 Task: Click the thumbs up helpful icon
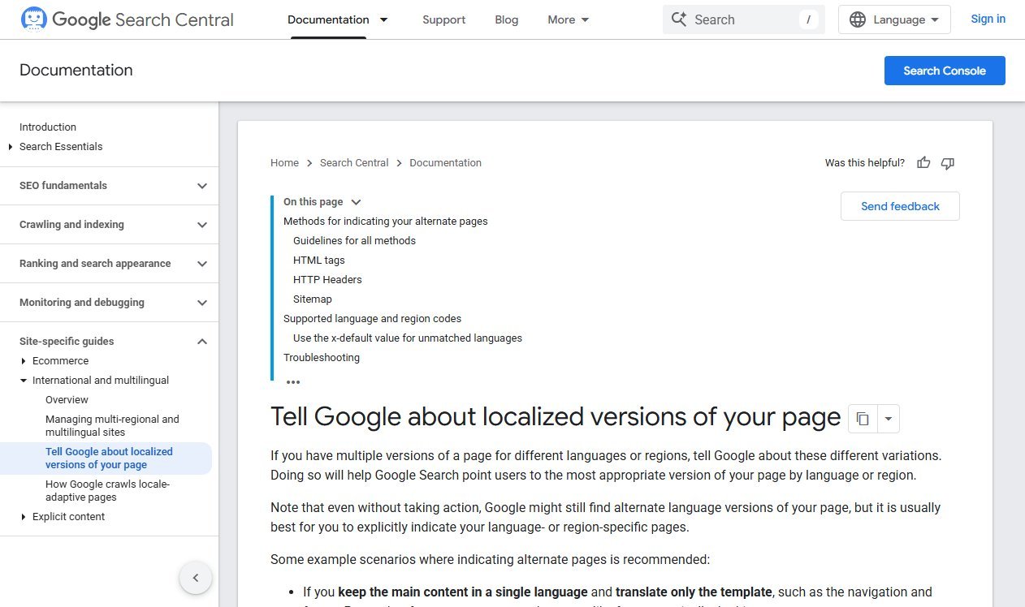coord(923,163)
